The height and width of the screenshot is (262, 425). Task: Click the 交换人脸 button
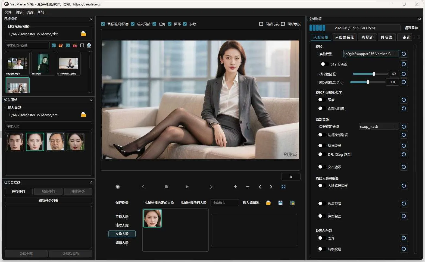click(x=122, y=234)
